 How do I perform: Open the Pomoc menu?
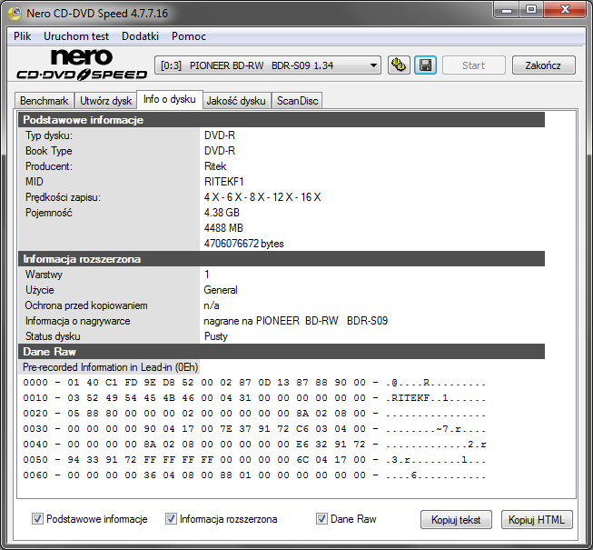click(x=189, y=36)
